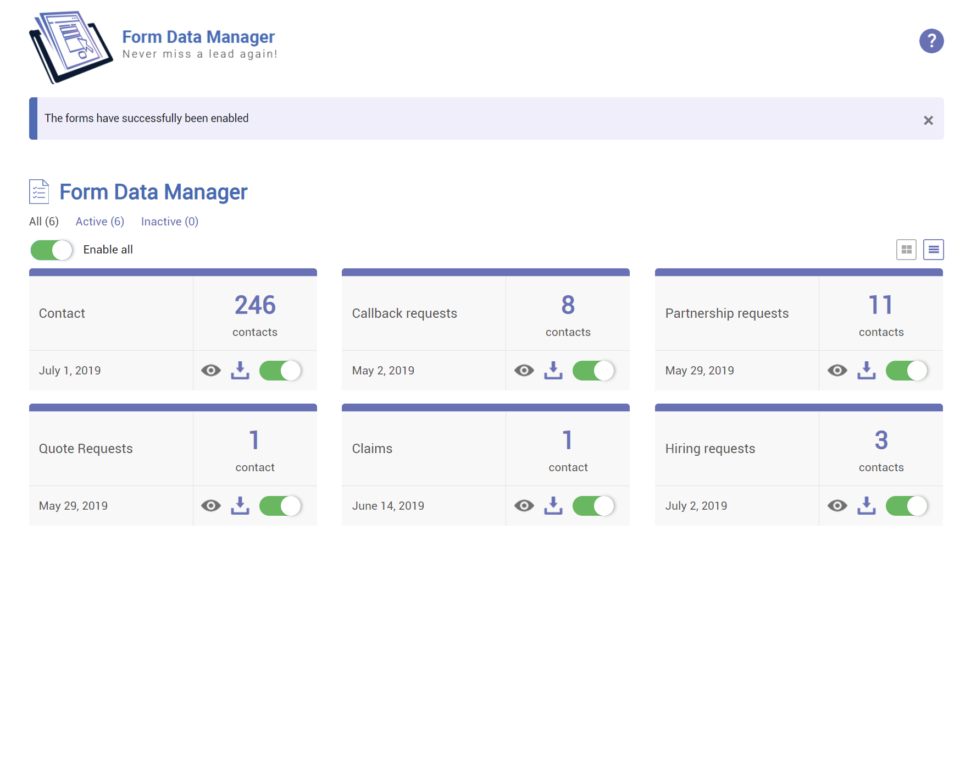Turn off the Claims form toggle
The width and height of the screenshot is (971, 783).
pos(593,506)
